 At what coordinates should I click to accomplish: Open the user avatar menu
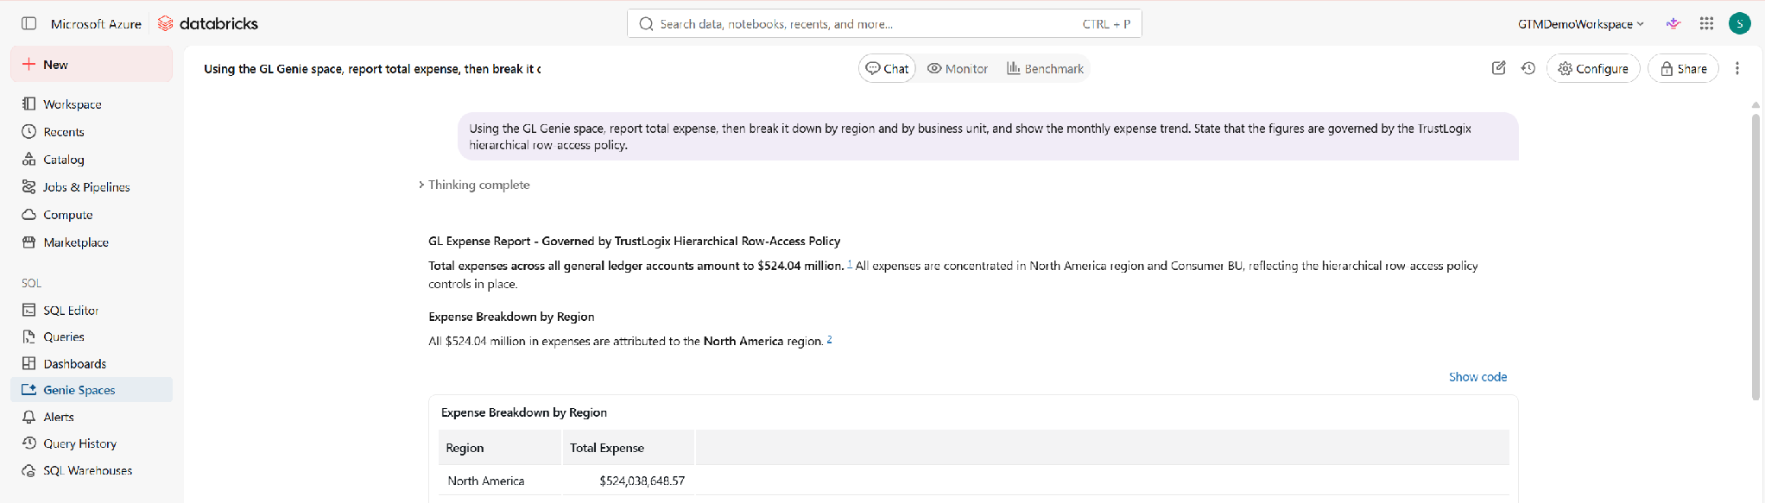(x=1739, y=23)
